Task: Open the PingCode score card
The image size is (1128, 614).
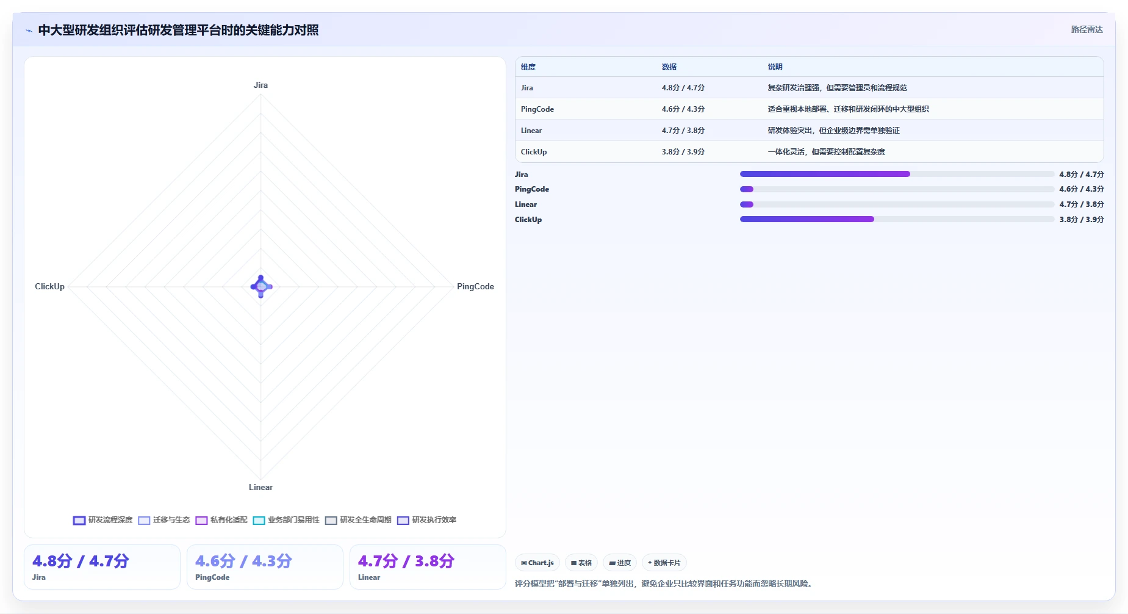Action: tap(265, 567)
